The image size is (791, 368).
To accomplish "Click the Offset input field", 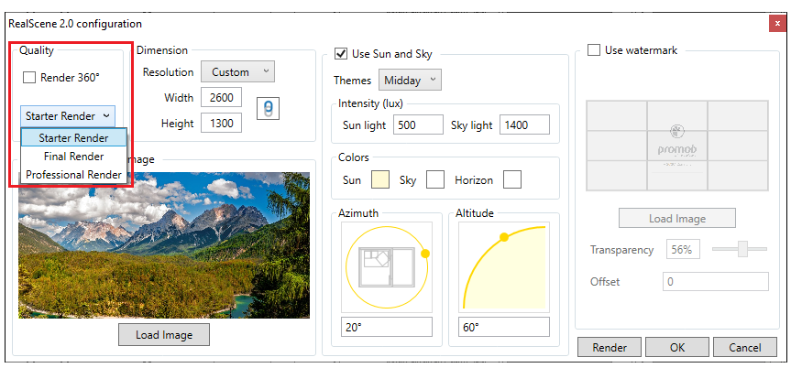I will [716, 281].
